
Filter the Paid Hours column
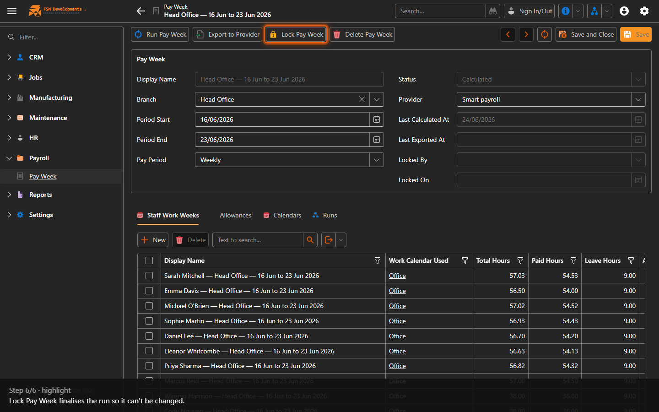[x=573, y=260]
